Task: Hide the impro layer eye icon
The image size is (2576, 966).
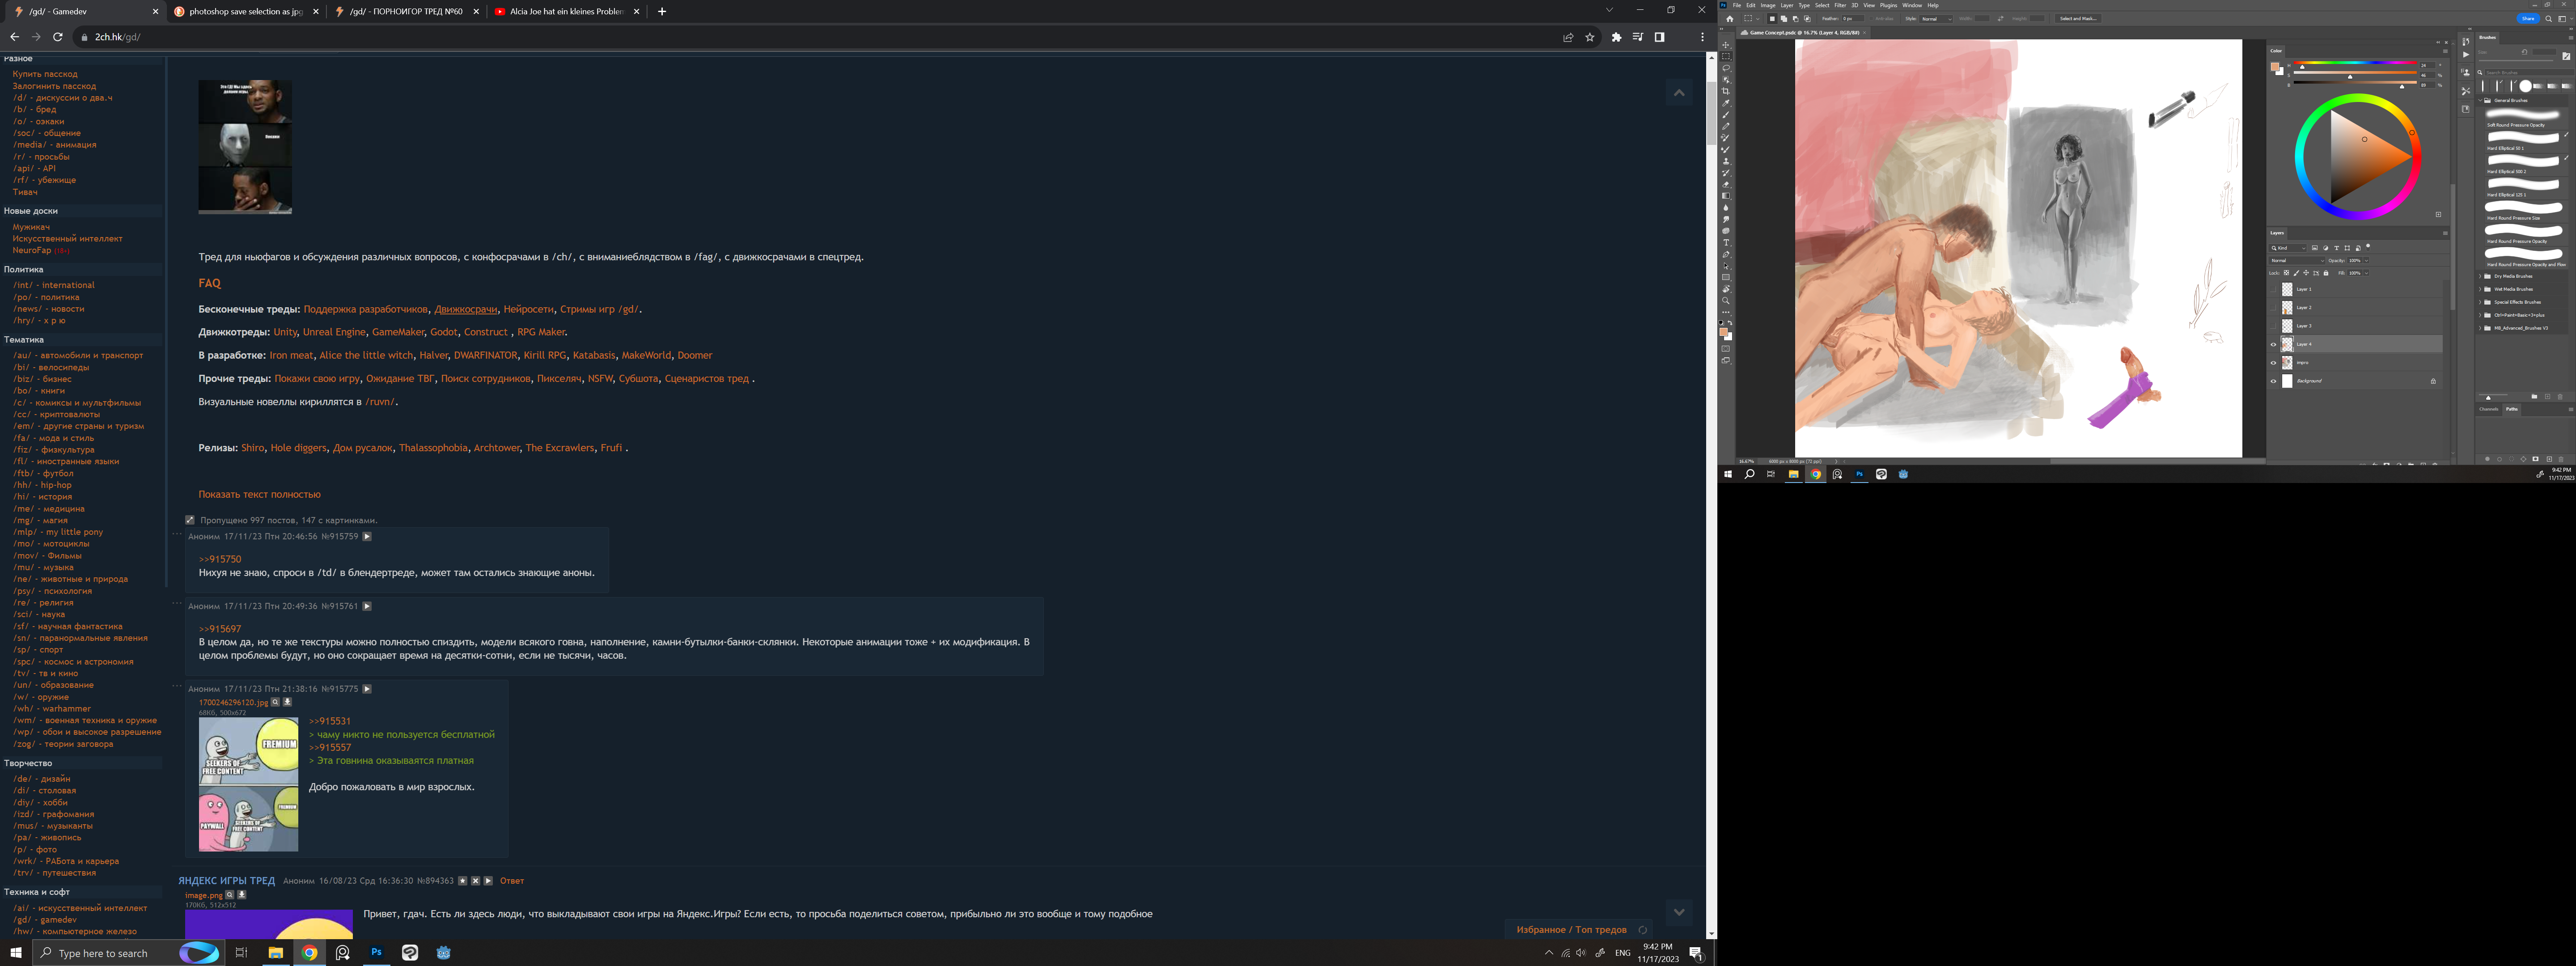Action: click(2273, 363)
